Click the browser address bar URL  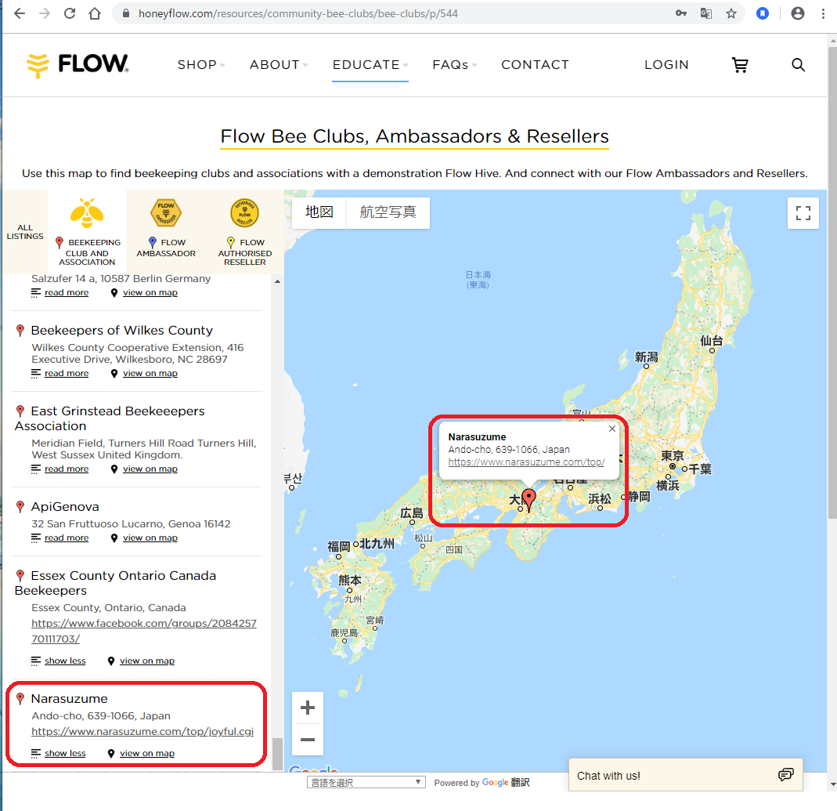(298, 13)
